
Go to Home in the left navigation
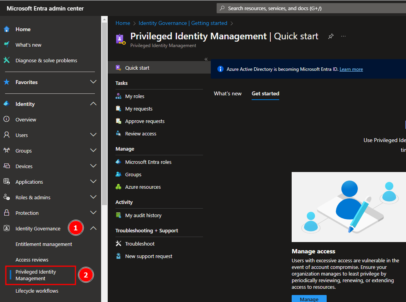23,29
